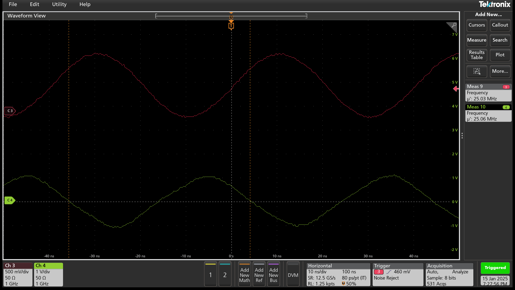Click the C3 channel ground handle
Image resolution: width=515 pixels, height=290 pixels.
click(x=10, y=111)
